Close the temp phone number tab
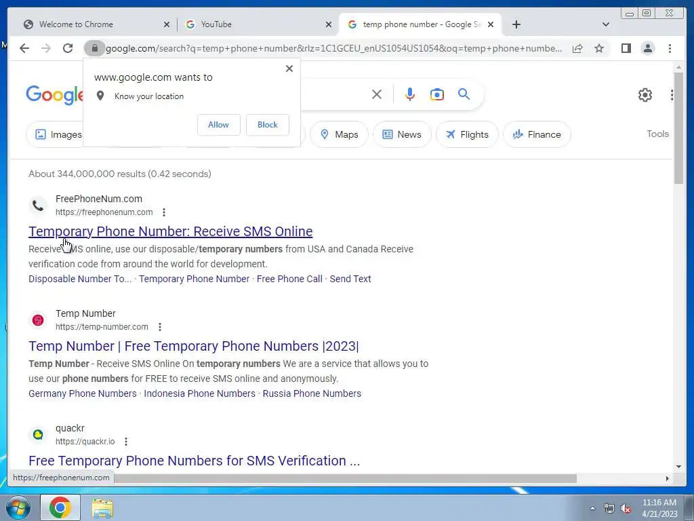 491,24
